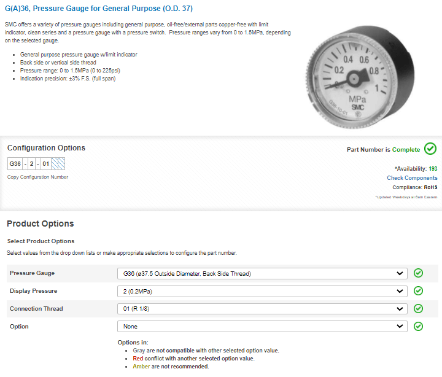The width and height of the screenshot is (442, 377).
Task: Click the first hatched empty configuration box
Action: coord(55,164)
